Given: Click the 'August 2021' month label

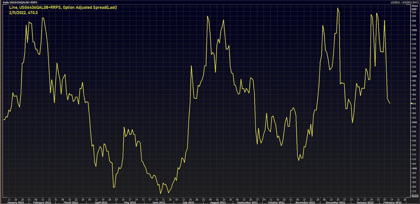Looking at the screenshot, I should pyautogui.click(x=218, y=202).
